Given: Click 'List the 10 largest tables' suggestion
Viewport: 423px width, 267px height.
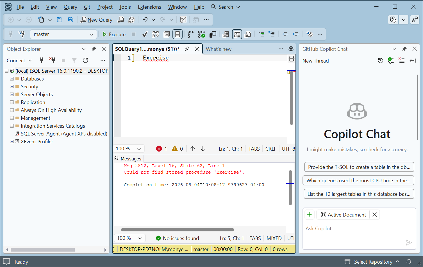Looking at the screenshot, I should tap(359, 194).
